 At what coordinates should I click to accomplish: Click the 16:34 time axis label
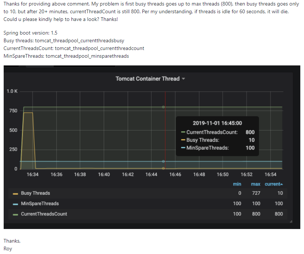pos(32,175)
